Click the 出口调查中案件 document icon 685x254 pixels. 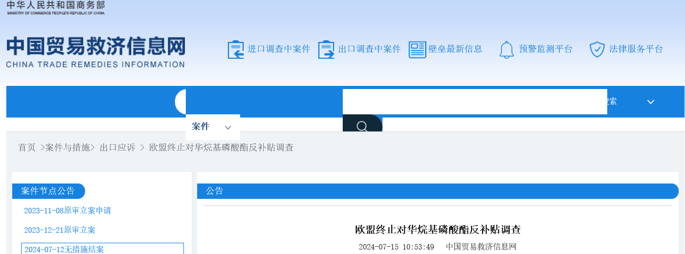coord(326,49)
